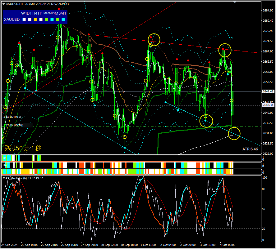Click the oscillator scale level 50 label

(x=264, y=209)
